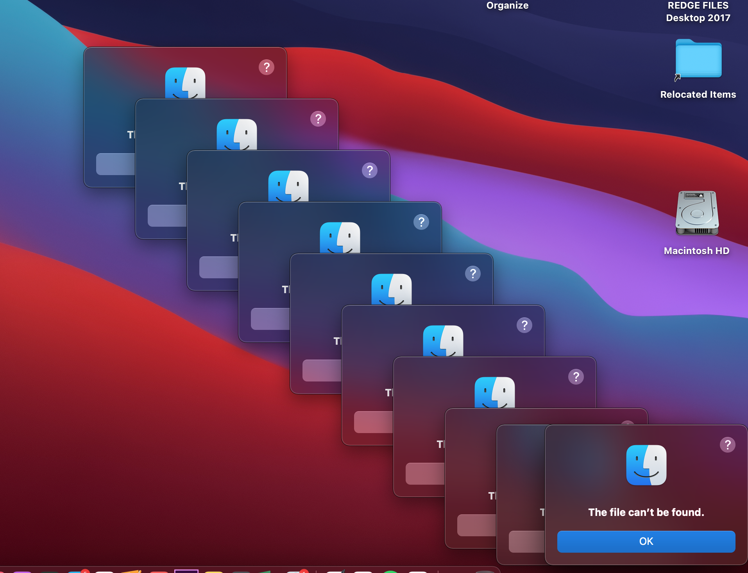Image resolution: width=748 pixels, height=573 pixels.
Task: Click the partly hidden button of the dialog directly behind the front one
Action: pos(527,542)
